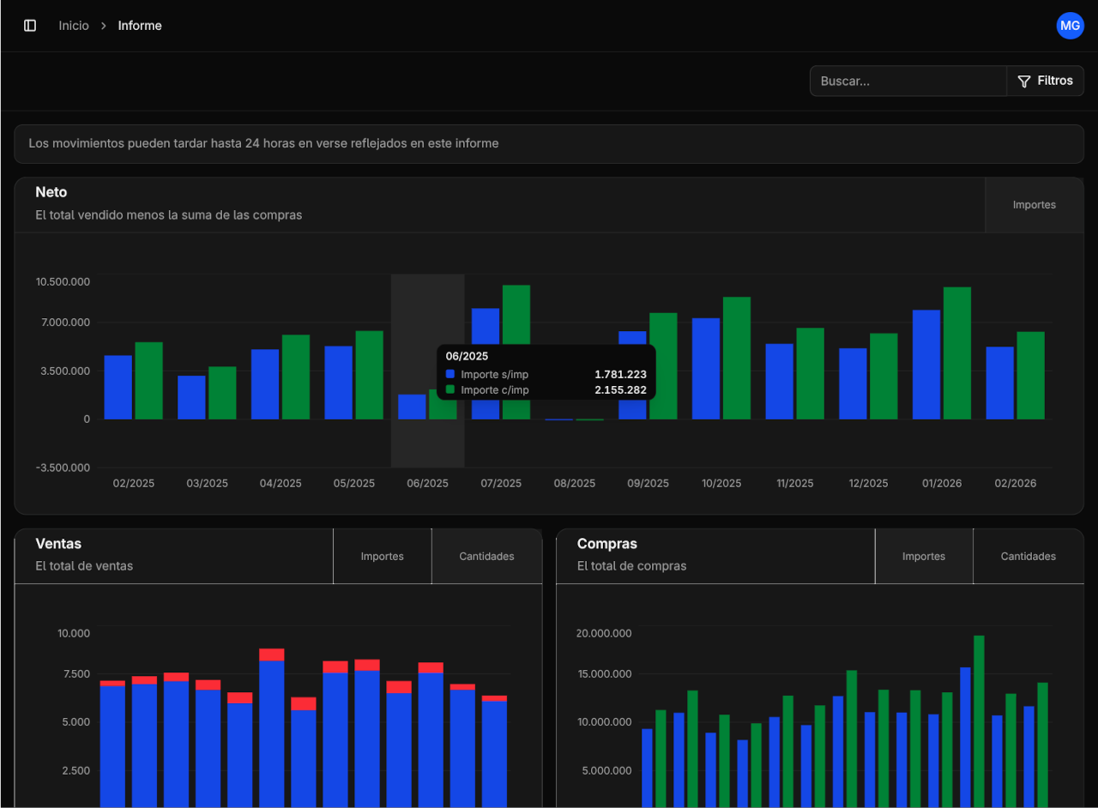Click the breadcrumb chevron separator
Image resolution: width=1098 pixels, height=808 pixels.
[x=104, y=26]
